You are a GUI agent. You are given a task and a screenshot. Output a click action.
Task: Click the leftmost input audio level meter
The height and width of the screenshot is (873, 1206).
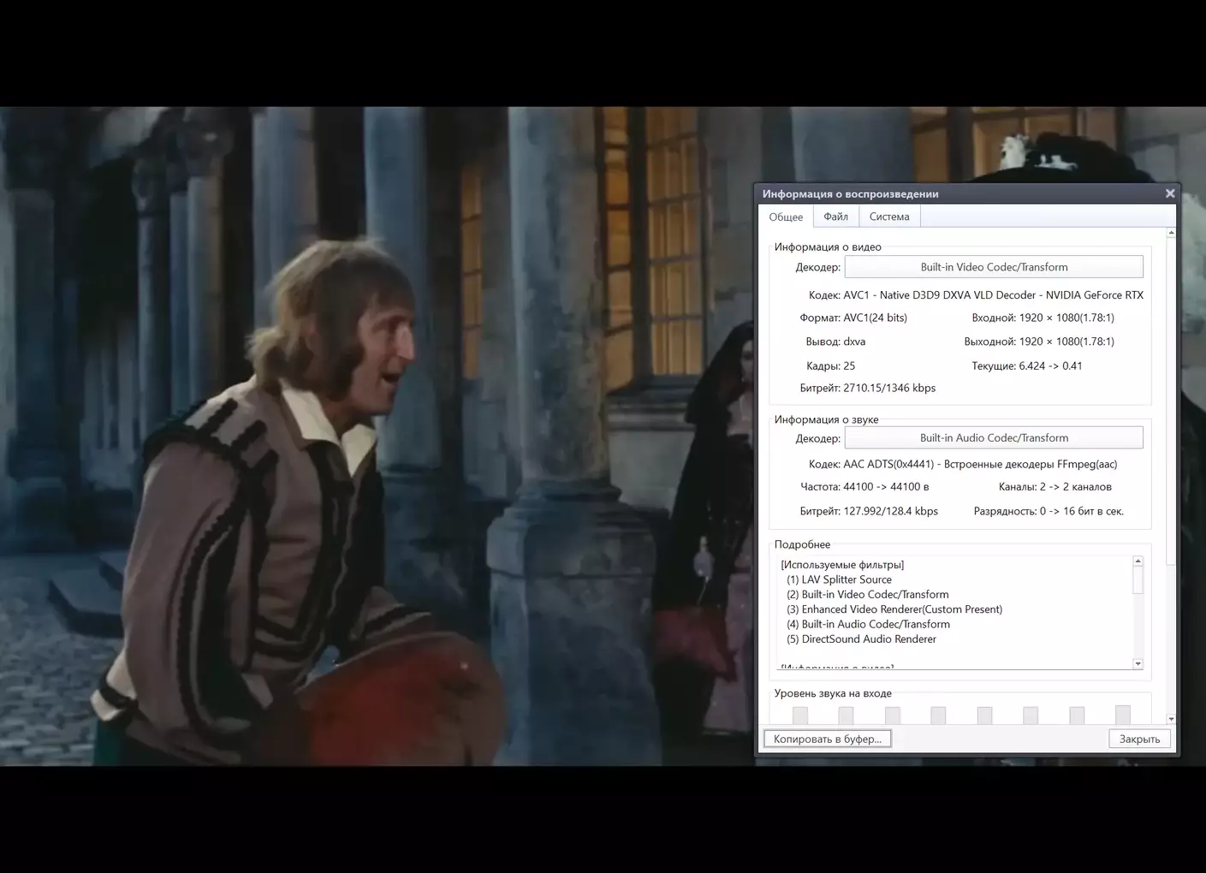point(799,715)
